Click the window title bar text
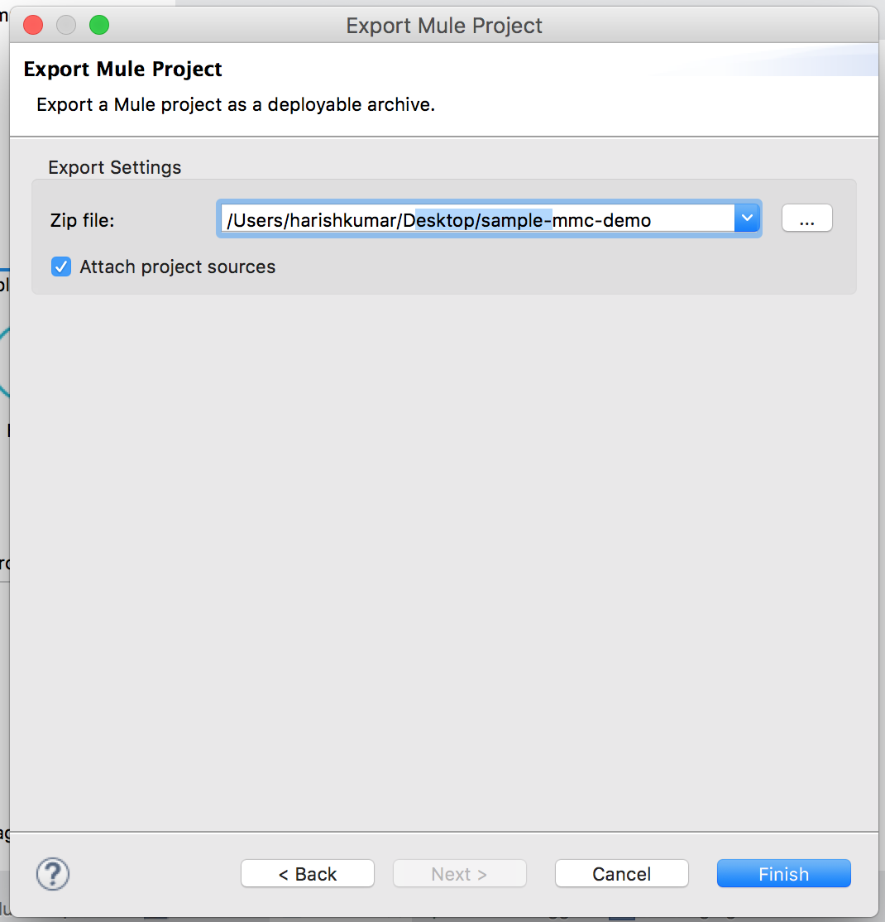 pos(444,26)
